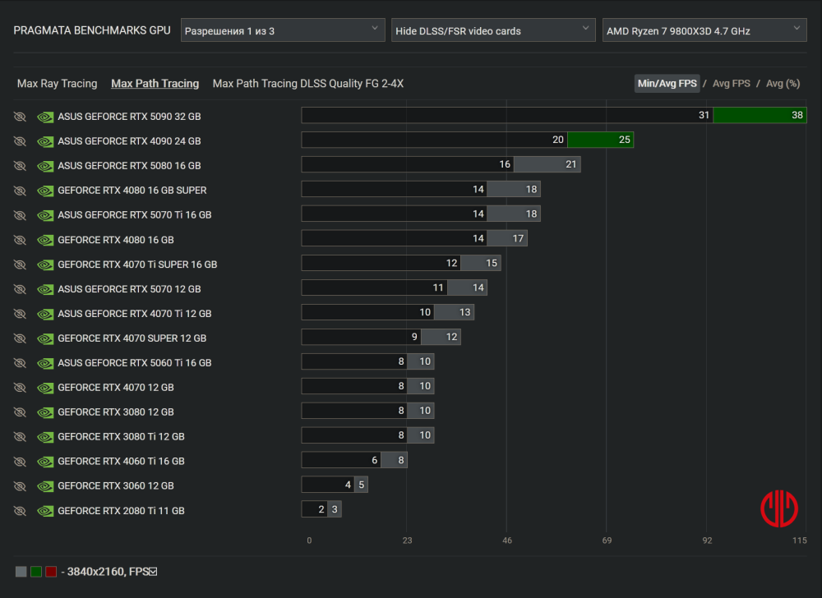Screen dimensions: 822x598
Task: Switch to Avg (%) view mode
Action: tap(783, 84)
